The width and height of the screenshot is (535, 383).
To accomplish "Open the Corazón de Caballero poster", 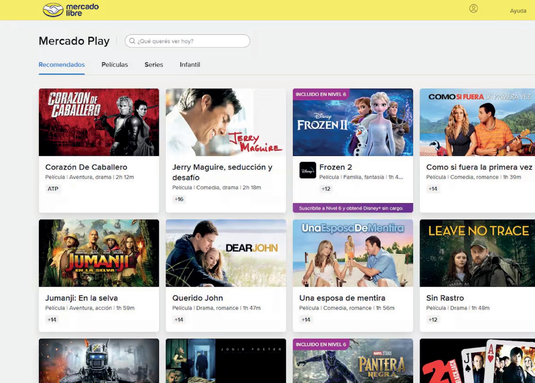I will coord(99,122).
